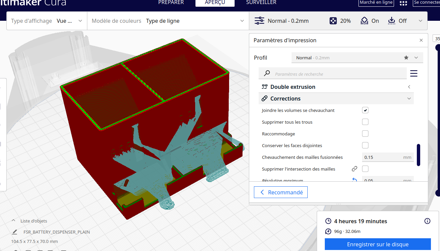Open the Type d'affichage view dropdown
440x251 pixels.
tap(47, 21)
